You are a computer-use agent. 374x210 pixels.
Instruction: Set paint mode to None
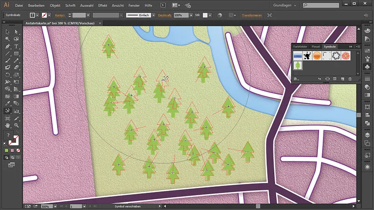[18, 150]
